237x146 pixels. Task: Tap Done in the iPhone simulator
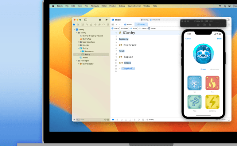point(219,39)
